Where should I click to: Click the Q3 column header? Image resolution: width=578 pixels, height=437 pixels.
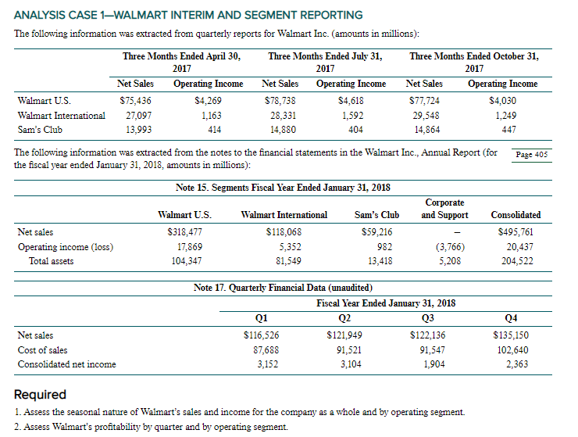click(427, 318)
